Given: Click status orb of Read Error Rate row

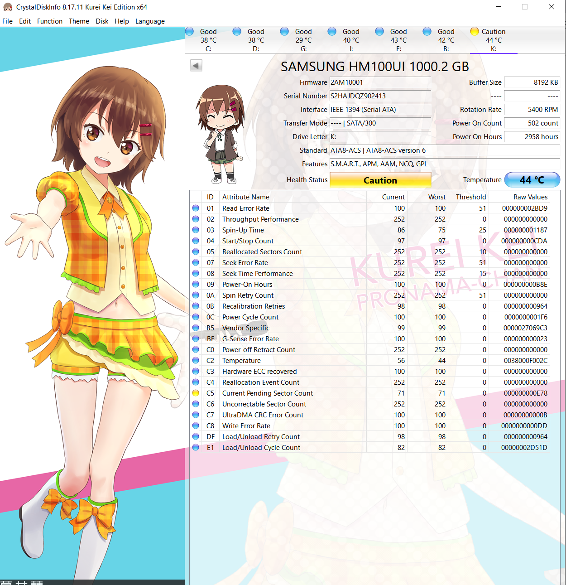Looking at the screenshot, I should (196, 208).
